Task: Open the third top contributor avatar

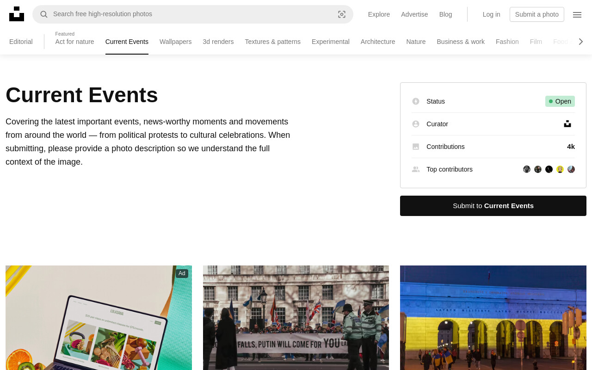Action: [549, 169]
